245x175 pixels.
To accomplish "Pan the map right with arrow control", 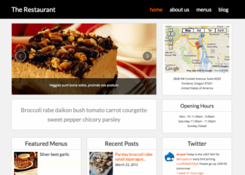I will (x=173, y=34).
